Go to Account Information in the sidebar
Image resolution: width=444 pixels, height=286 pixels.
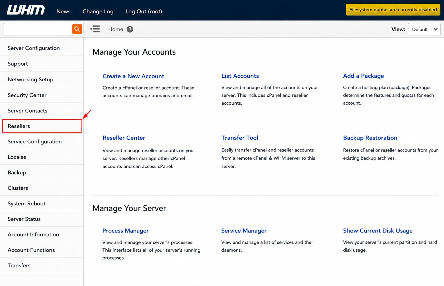[42, 234]
